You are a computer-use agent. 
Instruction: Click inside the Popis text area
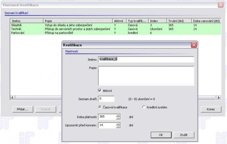click(146, 76)
